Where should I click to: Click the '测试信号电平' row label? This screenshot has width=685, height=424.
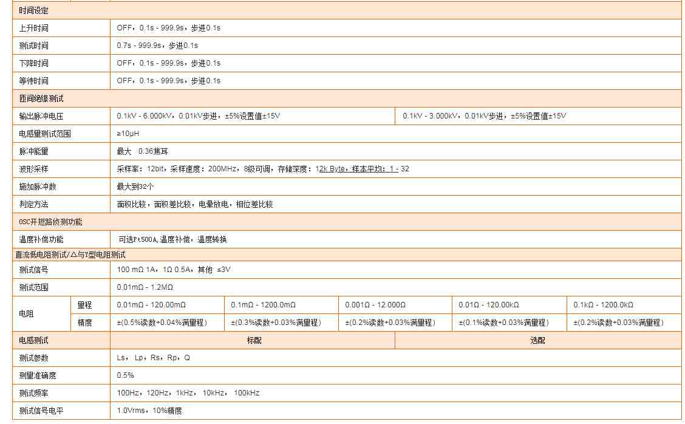41,411
